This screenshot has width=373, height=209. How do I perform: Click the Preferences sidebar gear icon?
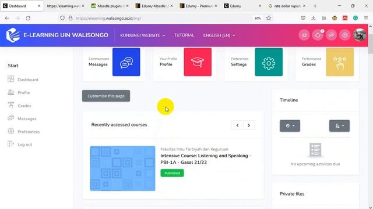coord(10,131)
